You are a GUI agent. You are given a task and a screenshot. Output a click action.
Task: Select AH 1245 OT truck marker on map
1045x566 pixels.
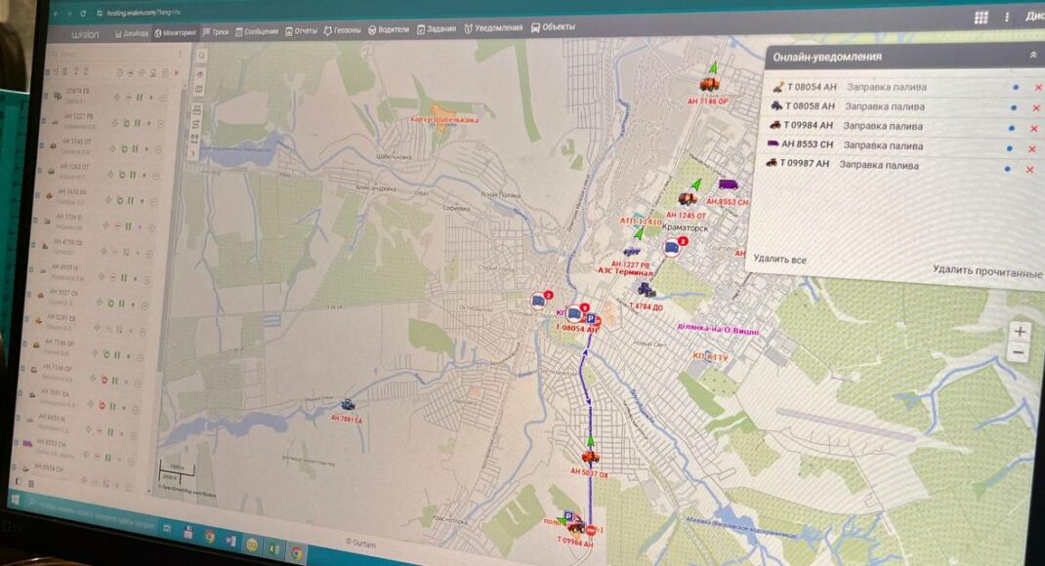(x=688, y=198)
